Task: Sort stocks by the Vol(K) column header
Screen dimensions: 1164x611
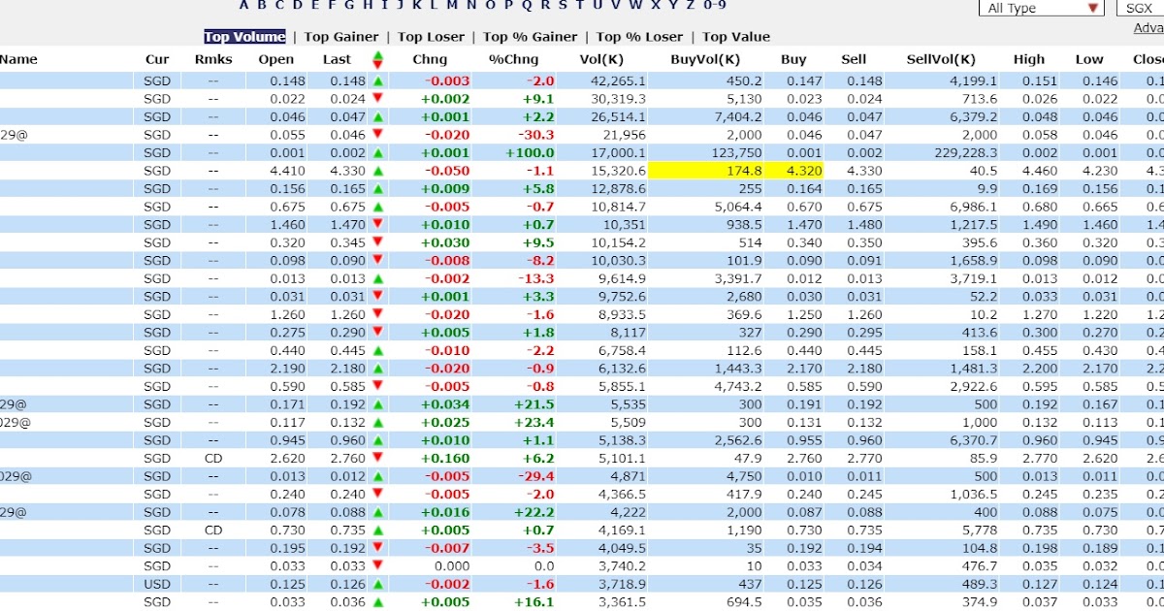Action: click(x=602, y=59)
